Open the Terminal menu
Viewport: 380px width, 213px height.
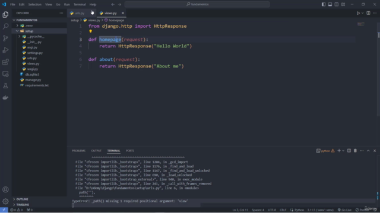[x=80, y=4]
